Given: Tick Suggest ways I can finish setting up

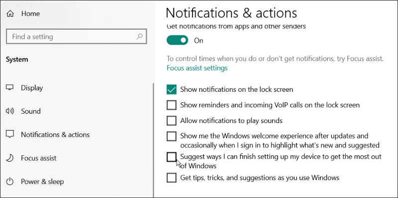Looking at the screenshot, I should click(172, 157).
